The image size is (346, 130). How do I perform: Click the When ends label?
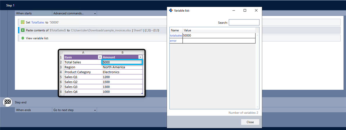click(x=23, y=110)
